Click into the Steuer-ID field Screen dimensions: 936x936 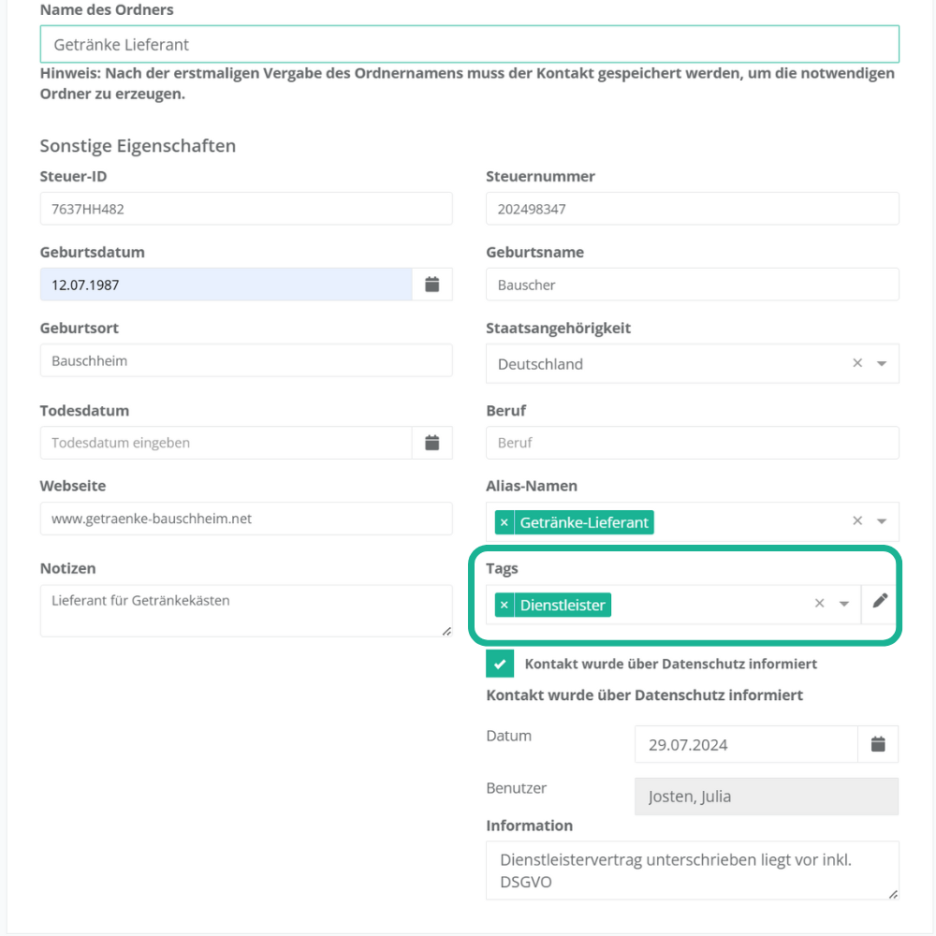click(245, 209)
